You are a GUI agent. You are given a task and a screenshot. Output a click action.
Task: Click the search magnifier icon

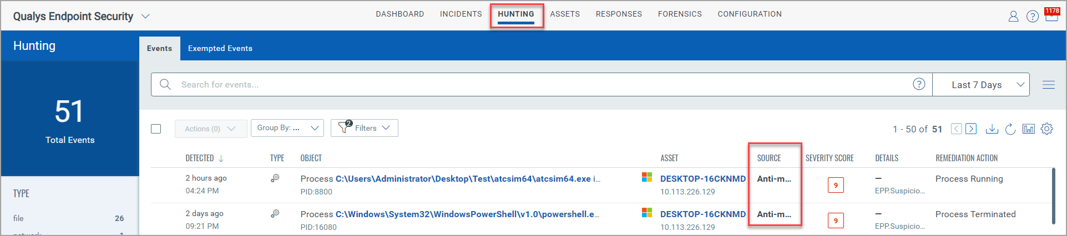pyautogui.click(x=165, y=84)
